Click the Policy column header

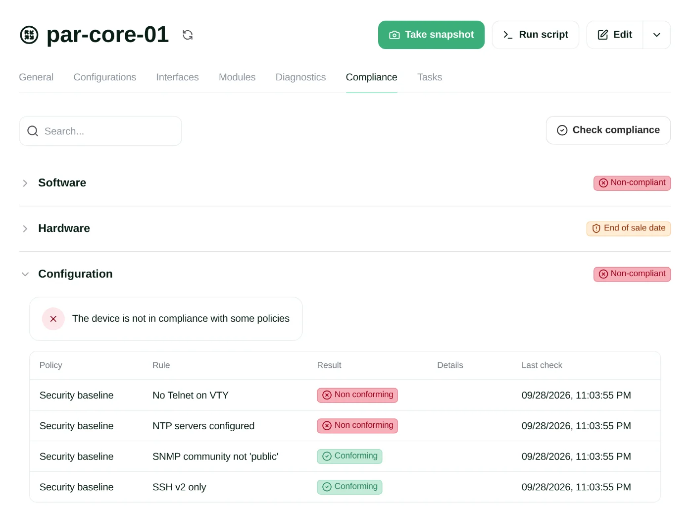51,365
